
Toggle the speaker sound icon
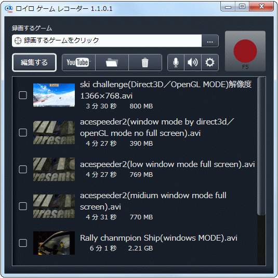click(193, 62)
